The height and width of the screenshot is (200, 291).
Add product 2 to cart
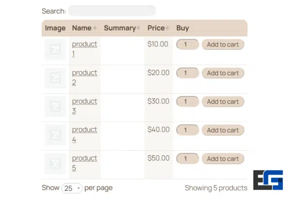point(223,73)
